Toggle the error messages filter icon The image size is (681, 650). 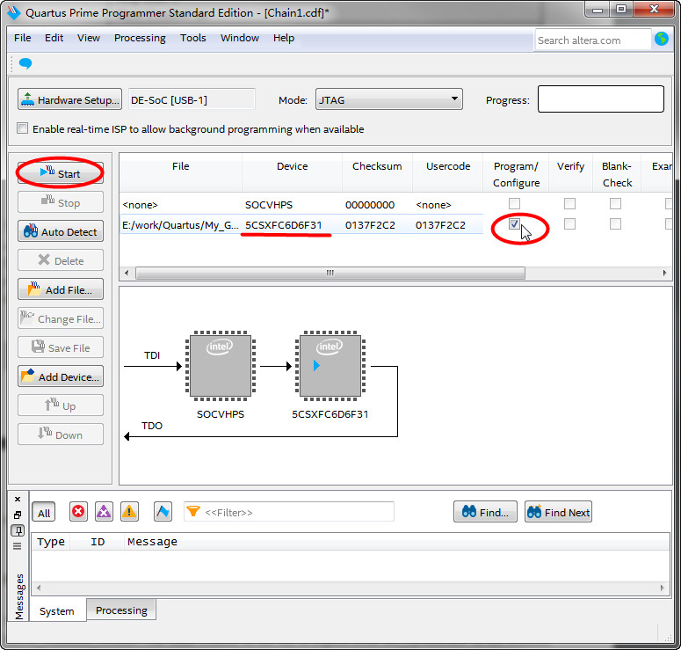[78, 512]
